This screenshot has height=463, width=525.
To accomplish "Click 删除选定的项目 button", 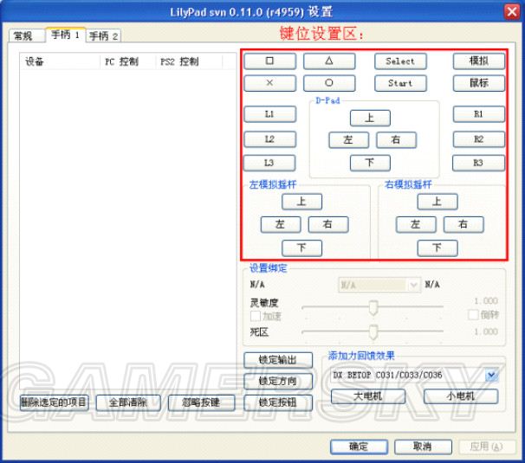I will pyautogui.click(x=55, y=402).
